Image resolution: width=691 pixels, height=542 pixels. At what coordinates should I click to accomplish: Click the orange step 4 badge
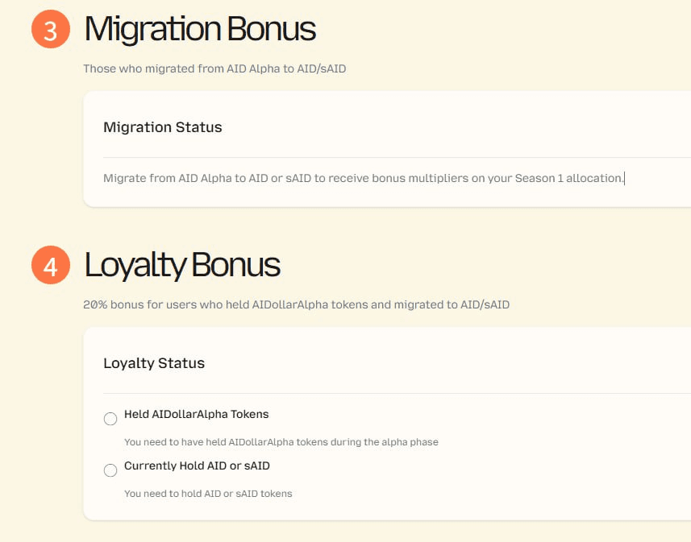click(x=51, y=266)
